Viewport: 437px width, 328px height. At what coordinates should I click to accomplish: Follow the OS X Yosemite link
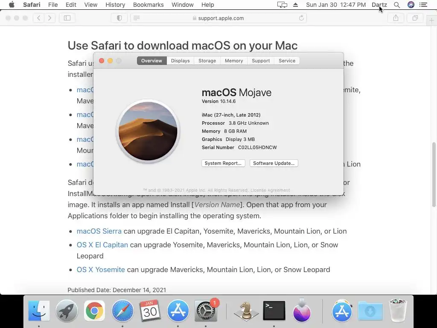(101, 270)
